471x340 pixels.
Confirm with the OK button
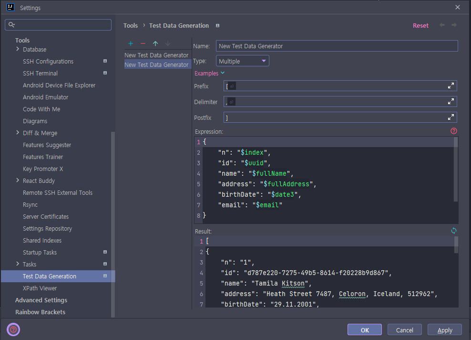(365, 330)
